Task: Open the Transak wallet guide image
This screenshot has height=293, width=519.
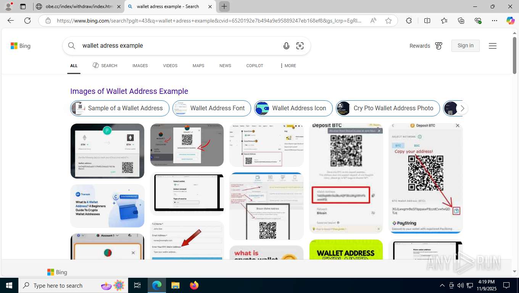Action: point(107,206)
